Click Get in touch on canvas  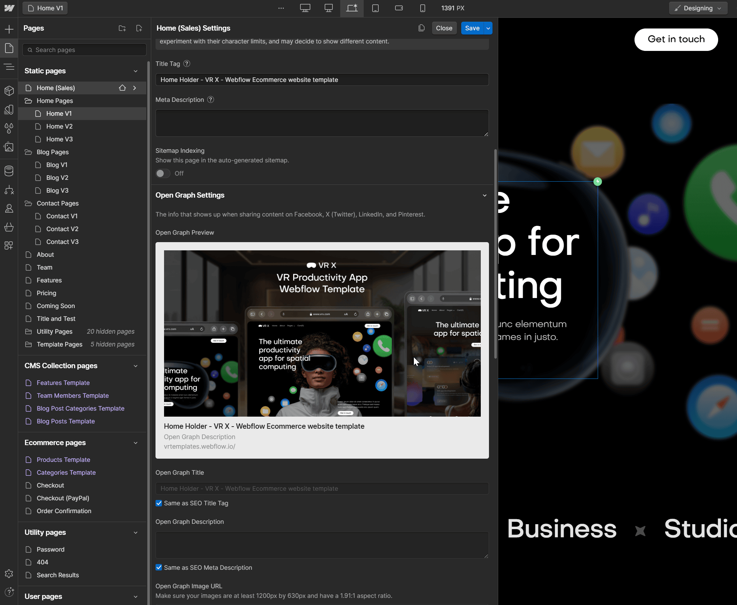tap(676, 39)
